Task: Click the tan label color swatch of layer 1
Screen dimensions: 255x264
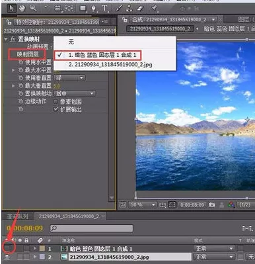Action: pyautogui.click(x=42, y=249)
